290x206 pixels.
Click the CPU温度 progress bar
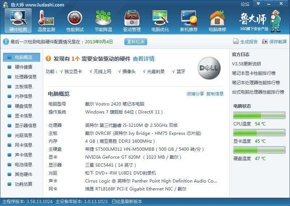(259, 115)
